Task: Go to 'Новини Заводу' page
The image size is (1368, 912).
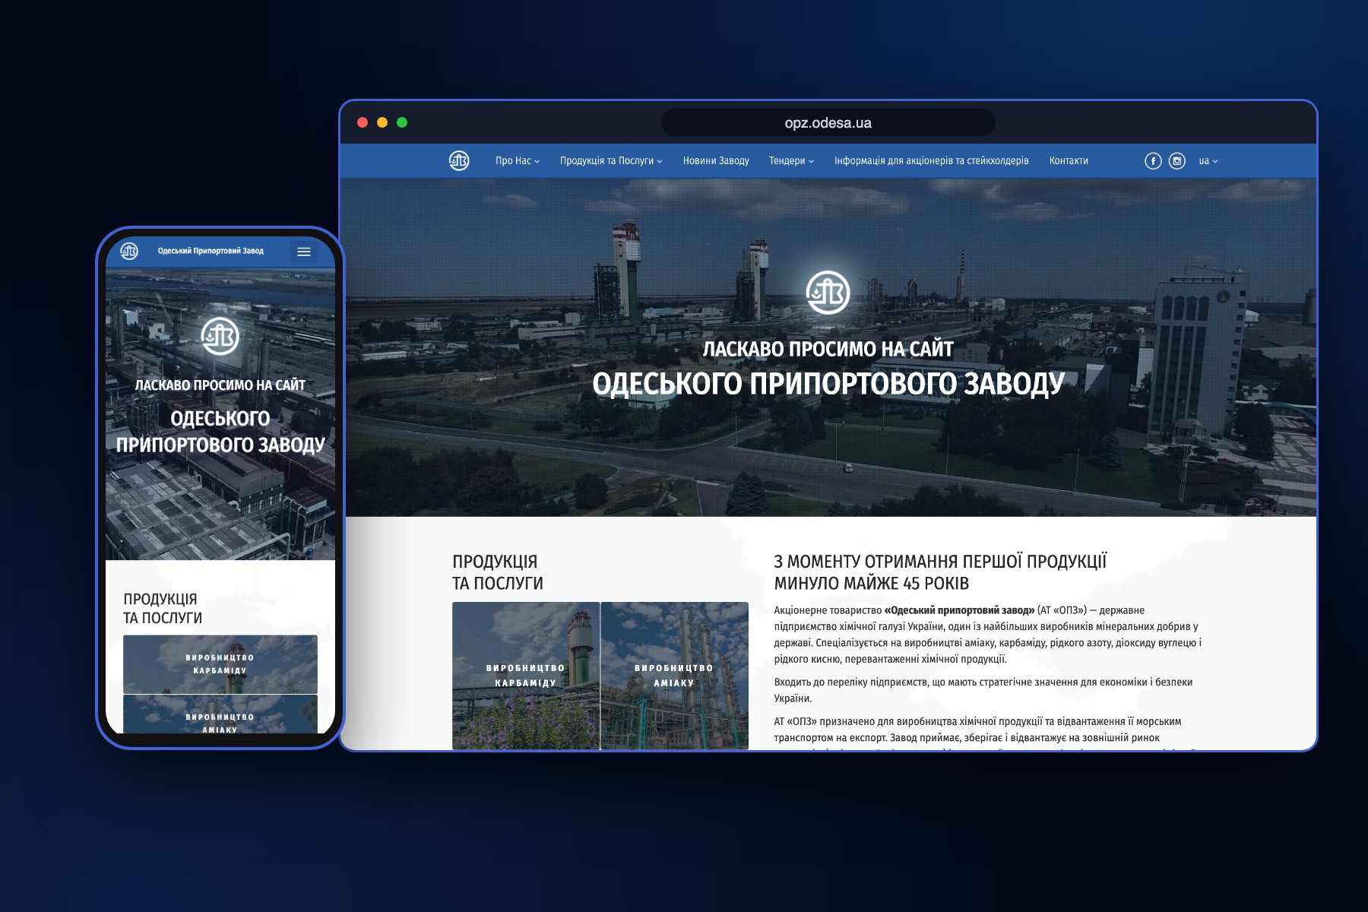Action: [x=716, y=160]
